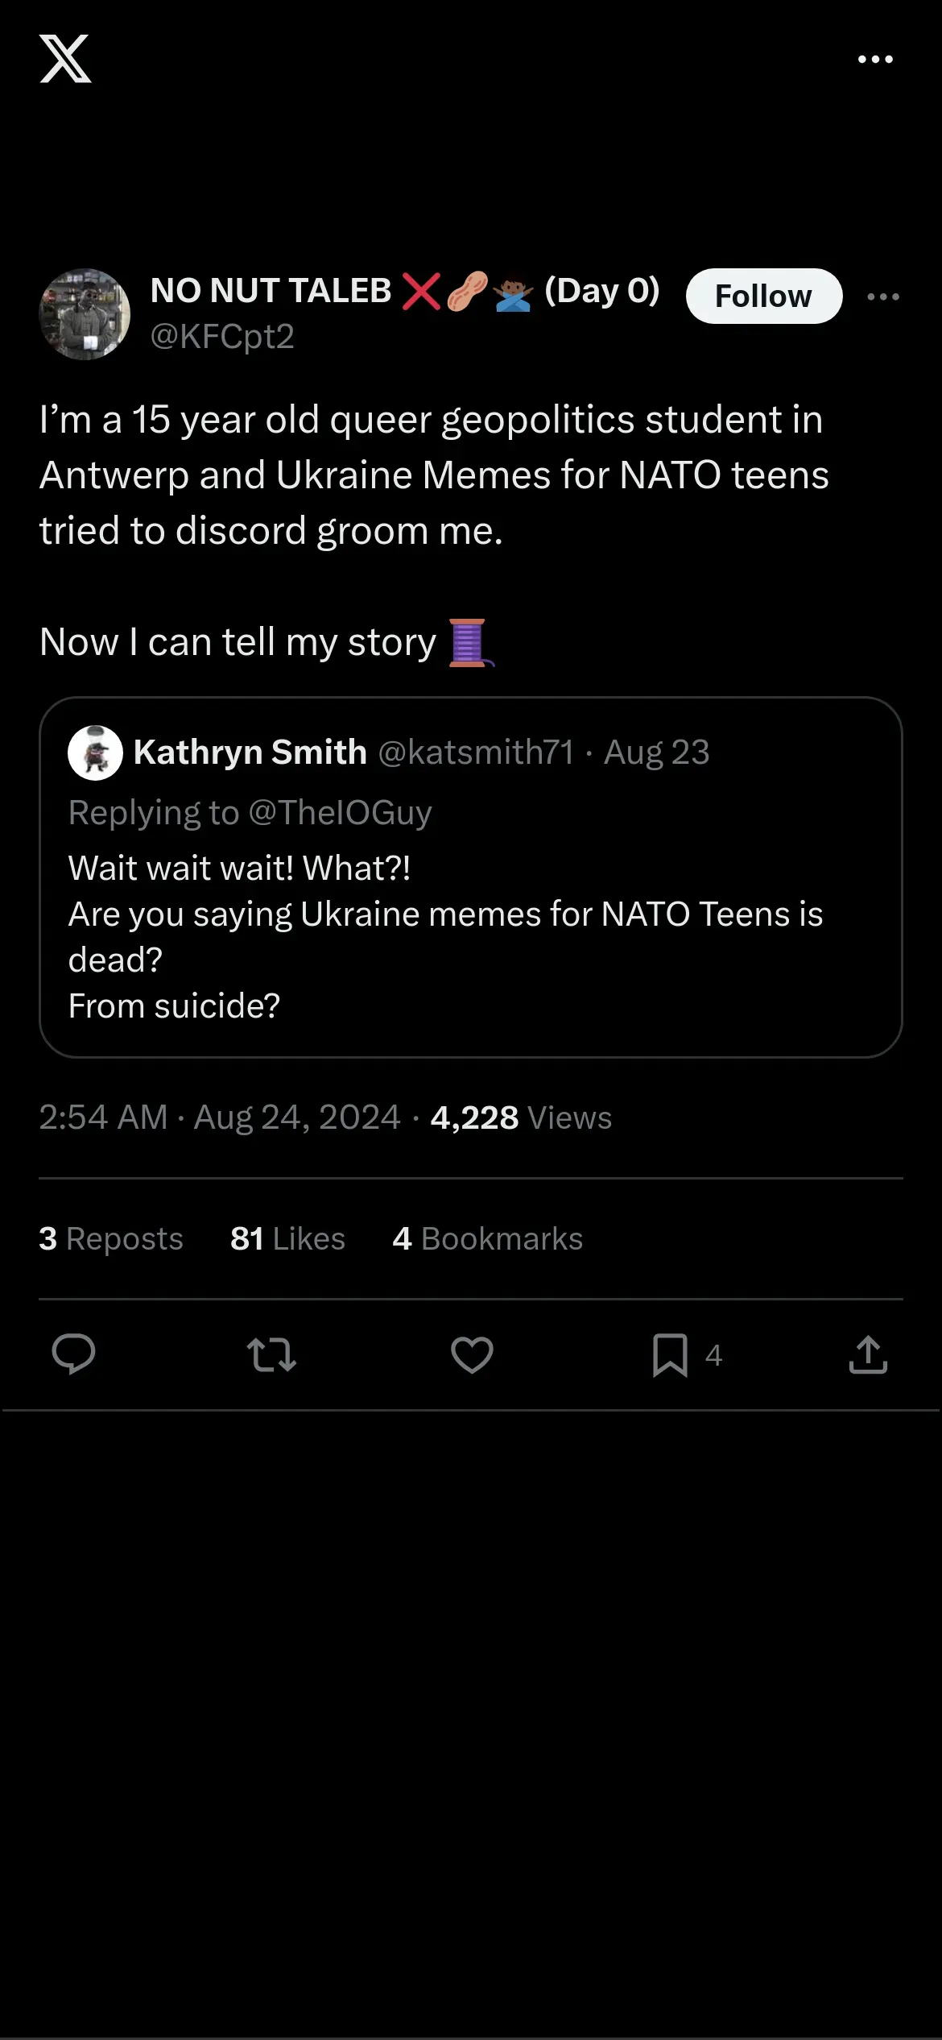Image resolution: width=942 pixels, height=2040 pixels.
Task: Click the 4,228 Views counter
Action: tap(521, 1117)
